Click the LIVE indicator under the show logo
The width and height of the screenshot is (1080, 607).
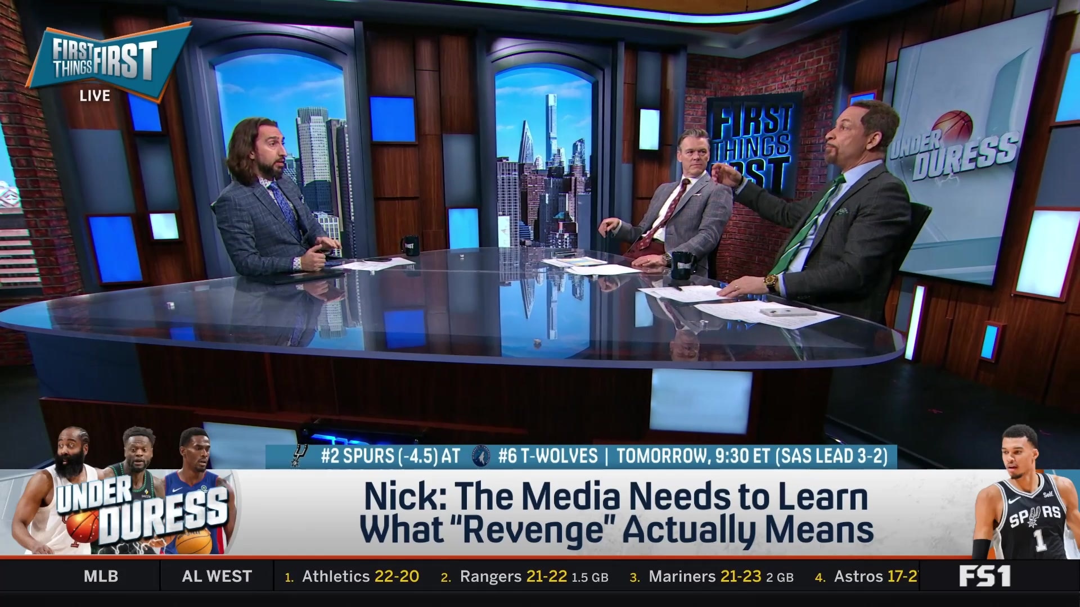pos(94,96)
